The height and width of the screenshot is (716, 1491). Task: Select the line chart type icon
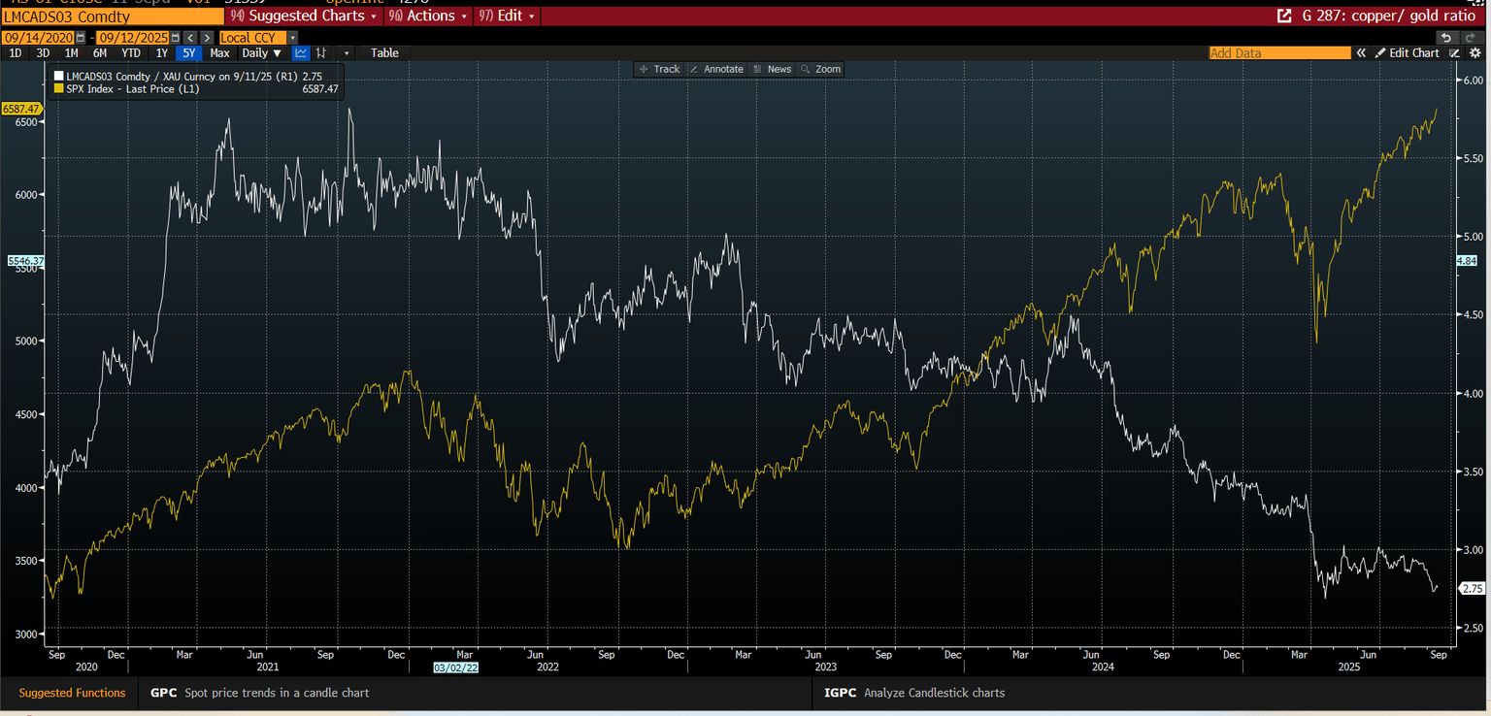pos(301,53)
